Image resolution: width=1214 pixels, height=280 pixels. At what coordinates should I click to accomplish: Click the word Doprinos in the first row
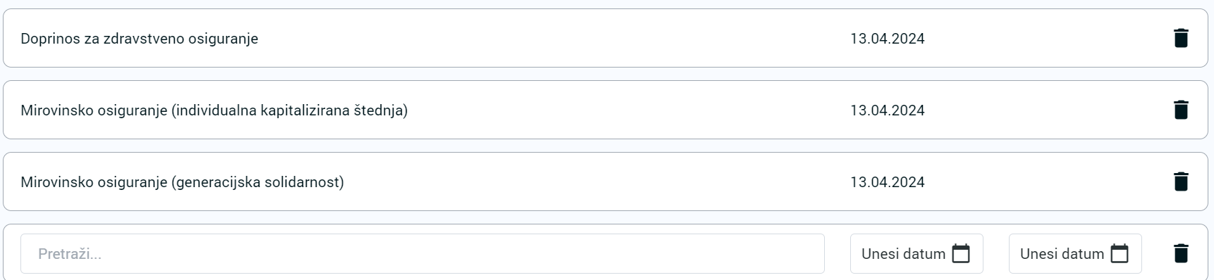(x=50, y=39)
